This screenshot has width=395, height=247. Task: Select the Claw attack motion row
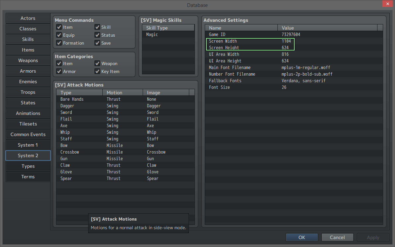126,165
